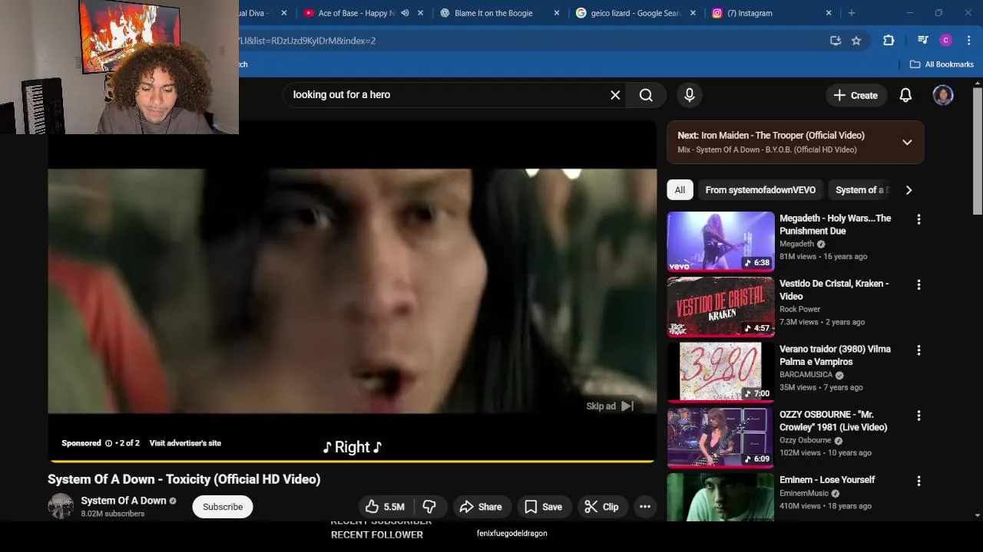Open the browser extensions puzzle icon

889,41
